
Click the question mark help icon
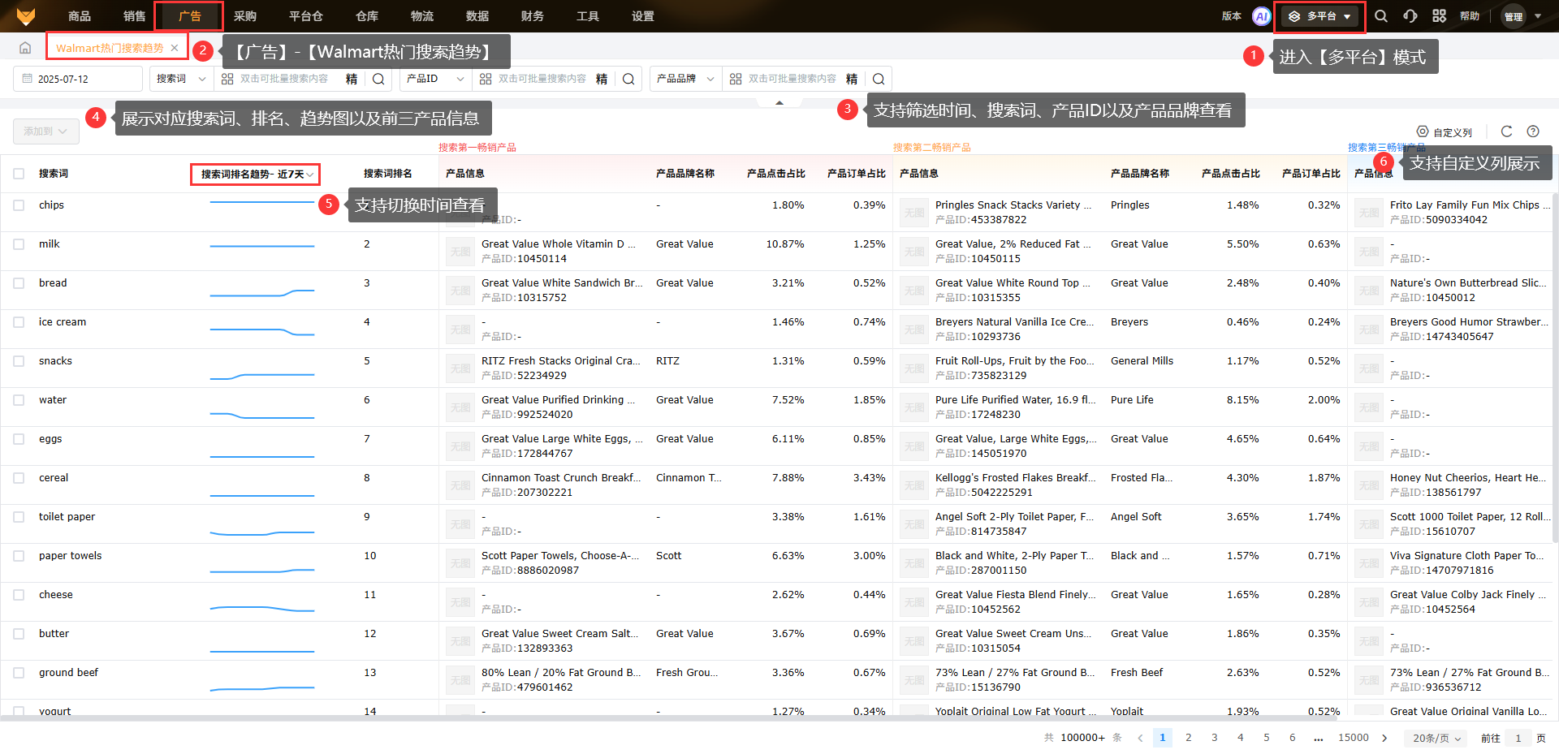[1533, 131]
